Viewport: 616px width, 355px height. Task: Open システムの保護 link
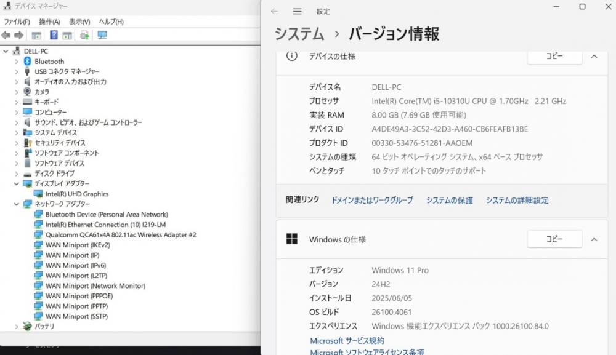(x=450, y=200)
